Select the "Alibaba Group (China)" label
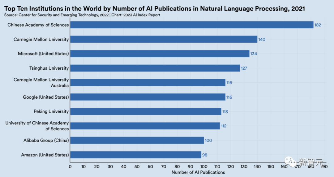The width and height of the screenshot is (334, 177). click(46, 140)
